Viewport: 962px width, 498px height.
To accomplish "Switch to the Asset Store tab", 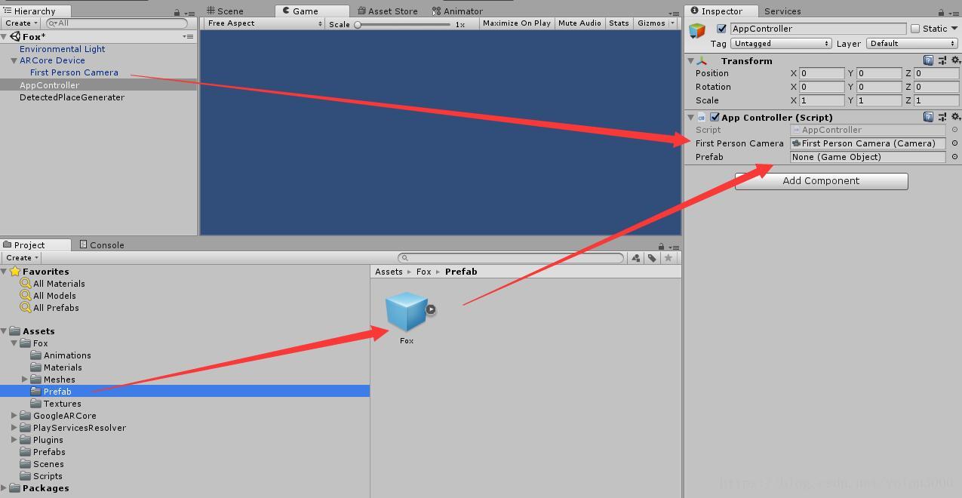I will pos(387,11).
